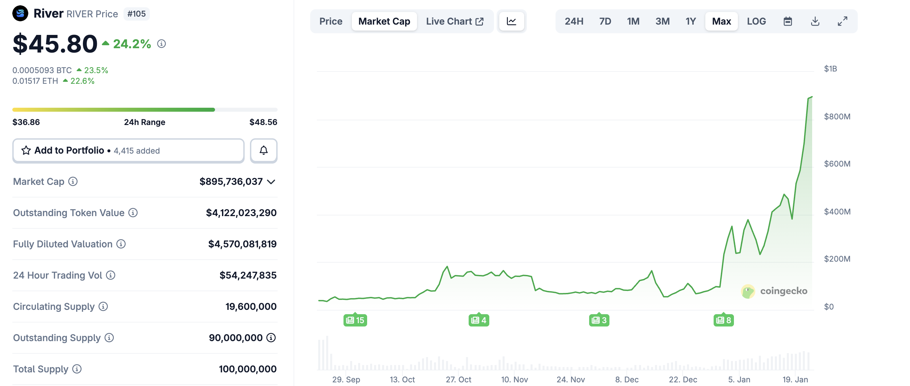910x386 pixels.
Task: Select the 24H time range
Action: (x=574, y=22)
